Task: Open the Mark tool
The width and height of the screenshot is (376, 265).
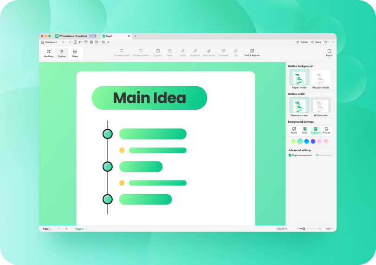Action: tap(170, 53)
